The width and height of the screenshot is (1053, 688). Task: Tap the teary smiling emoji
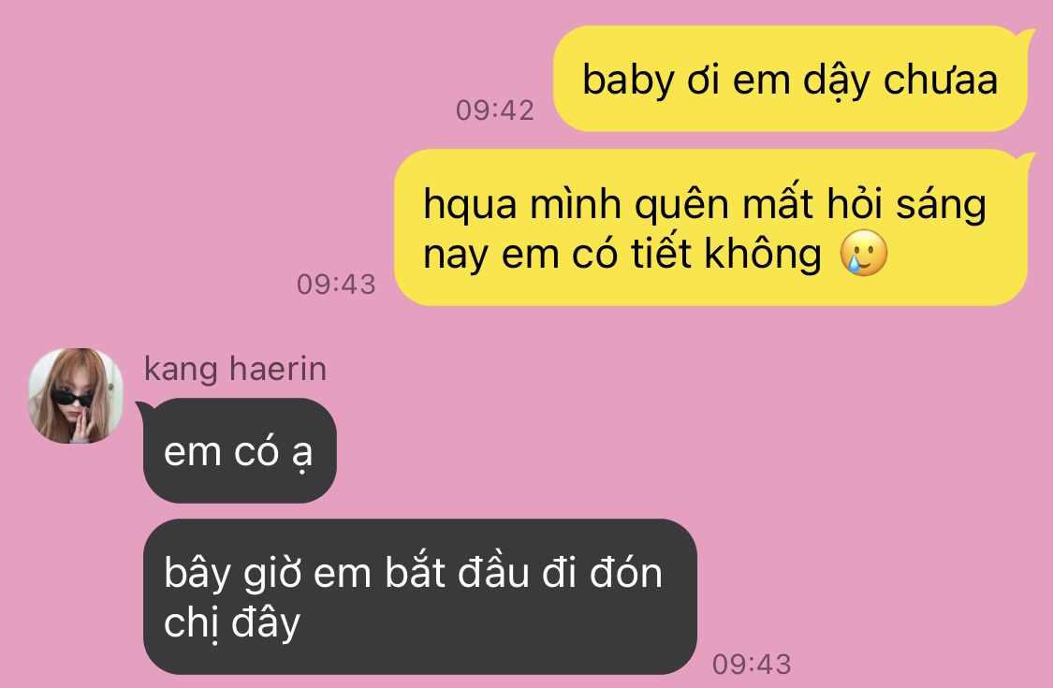pyautogui.click(x=864, y=254)
